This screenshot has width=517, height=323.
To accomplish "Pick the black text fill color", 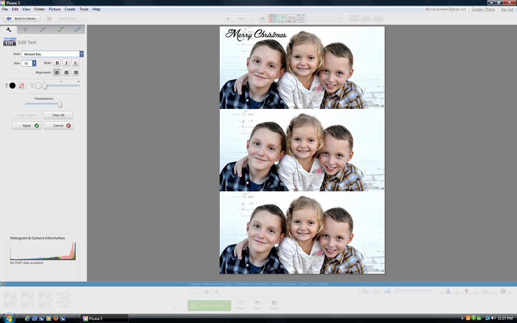I will coord(13,86).
